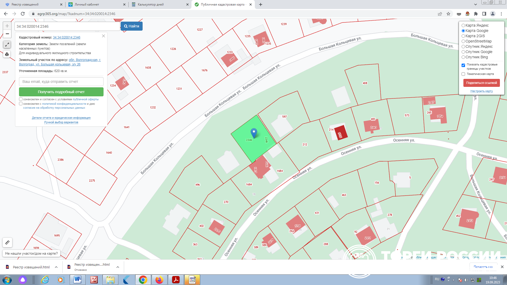The width and height of the screenshot is (507, 285).
Task: Click the print map icon
Action: pos(7,54)
